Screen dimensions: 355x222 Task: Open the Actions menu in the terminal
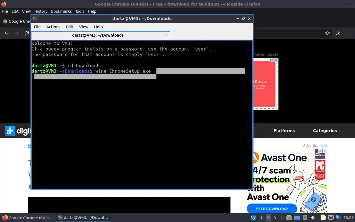point(53,27)
